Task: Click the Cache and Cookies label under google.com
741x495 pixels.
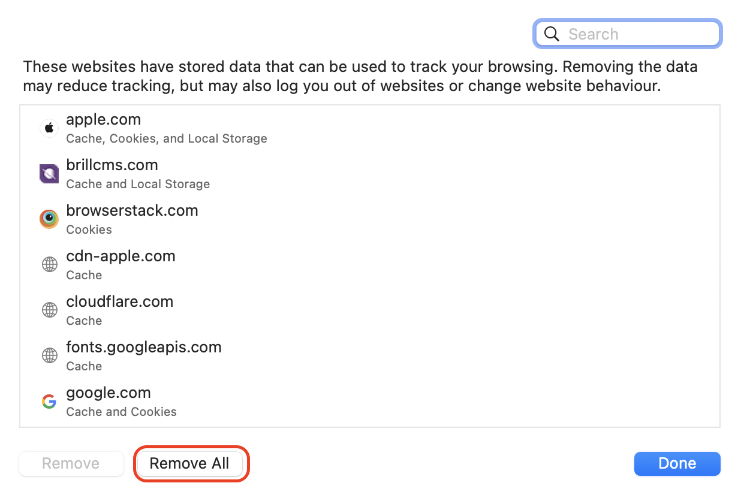Action: pos(121,412)
